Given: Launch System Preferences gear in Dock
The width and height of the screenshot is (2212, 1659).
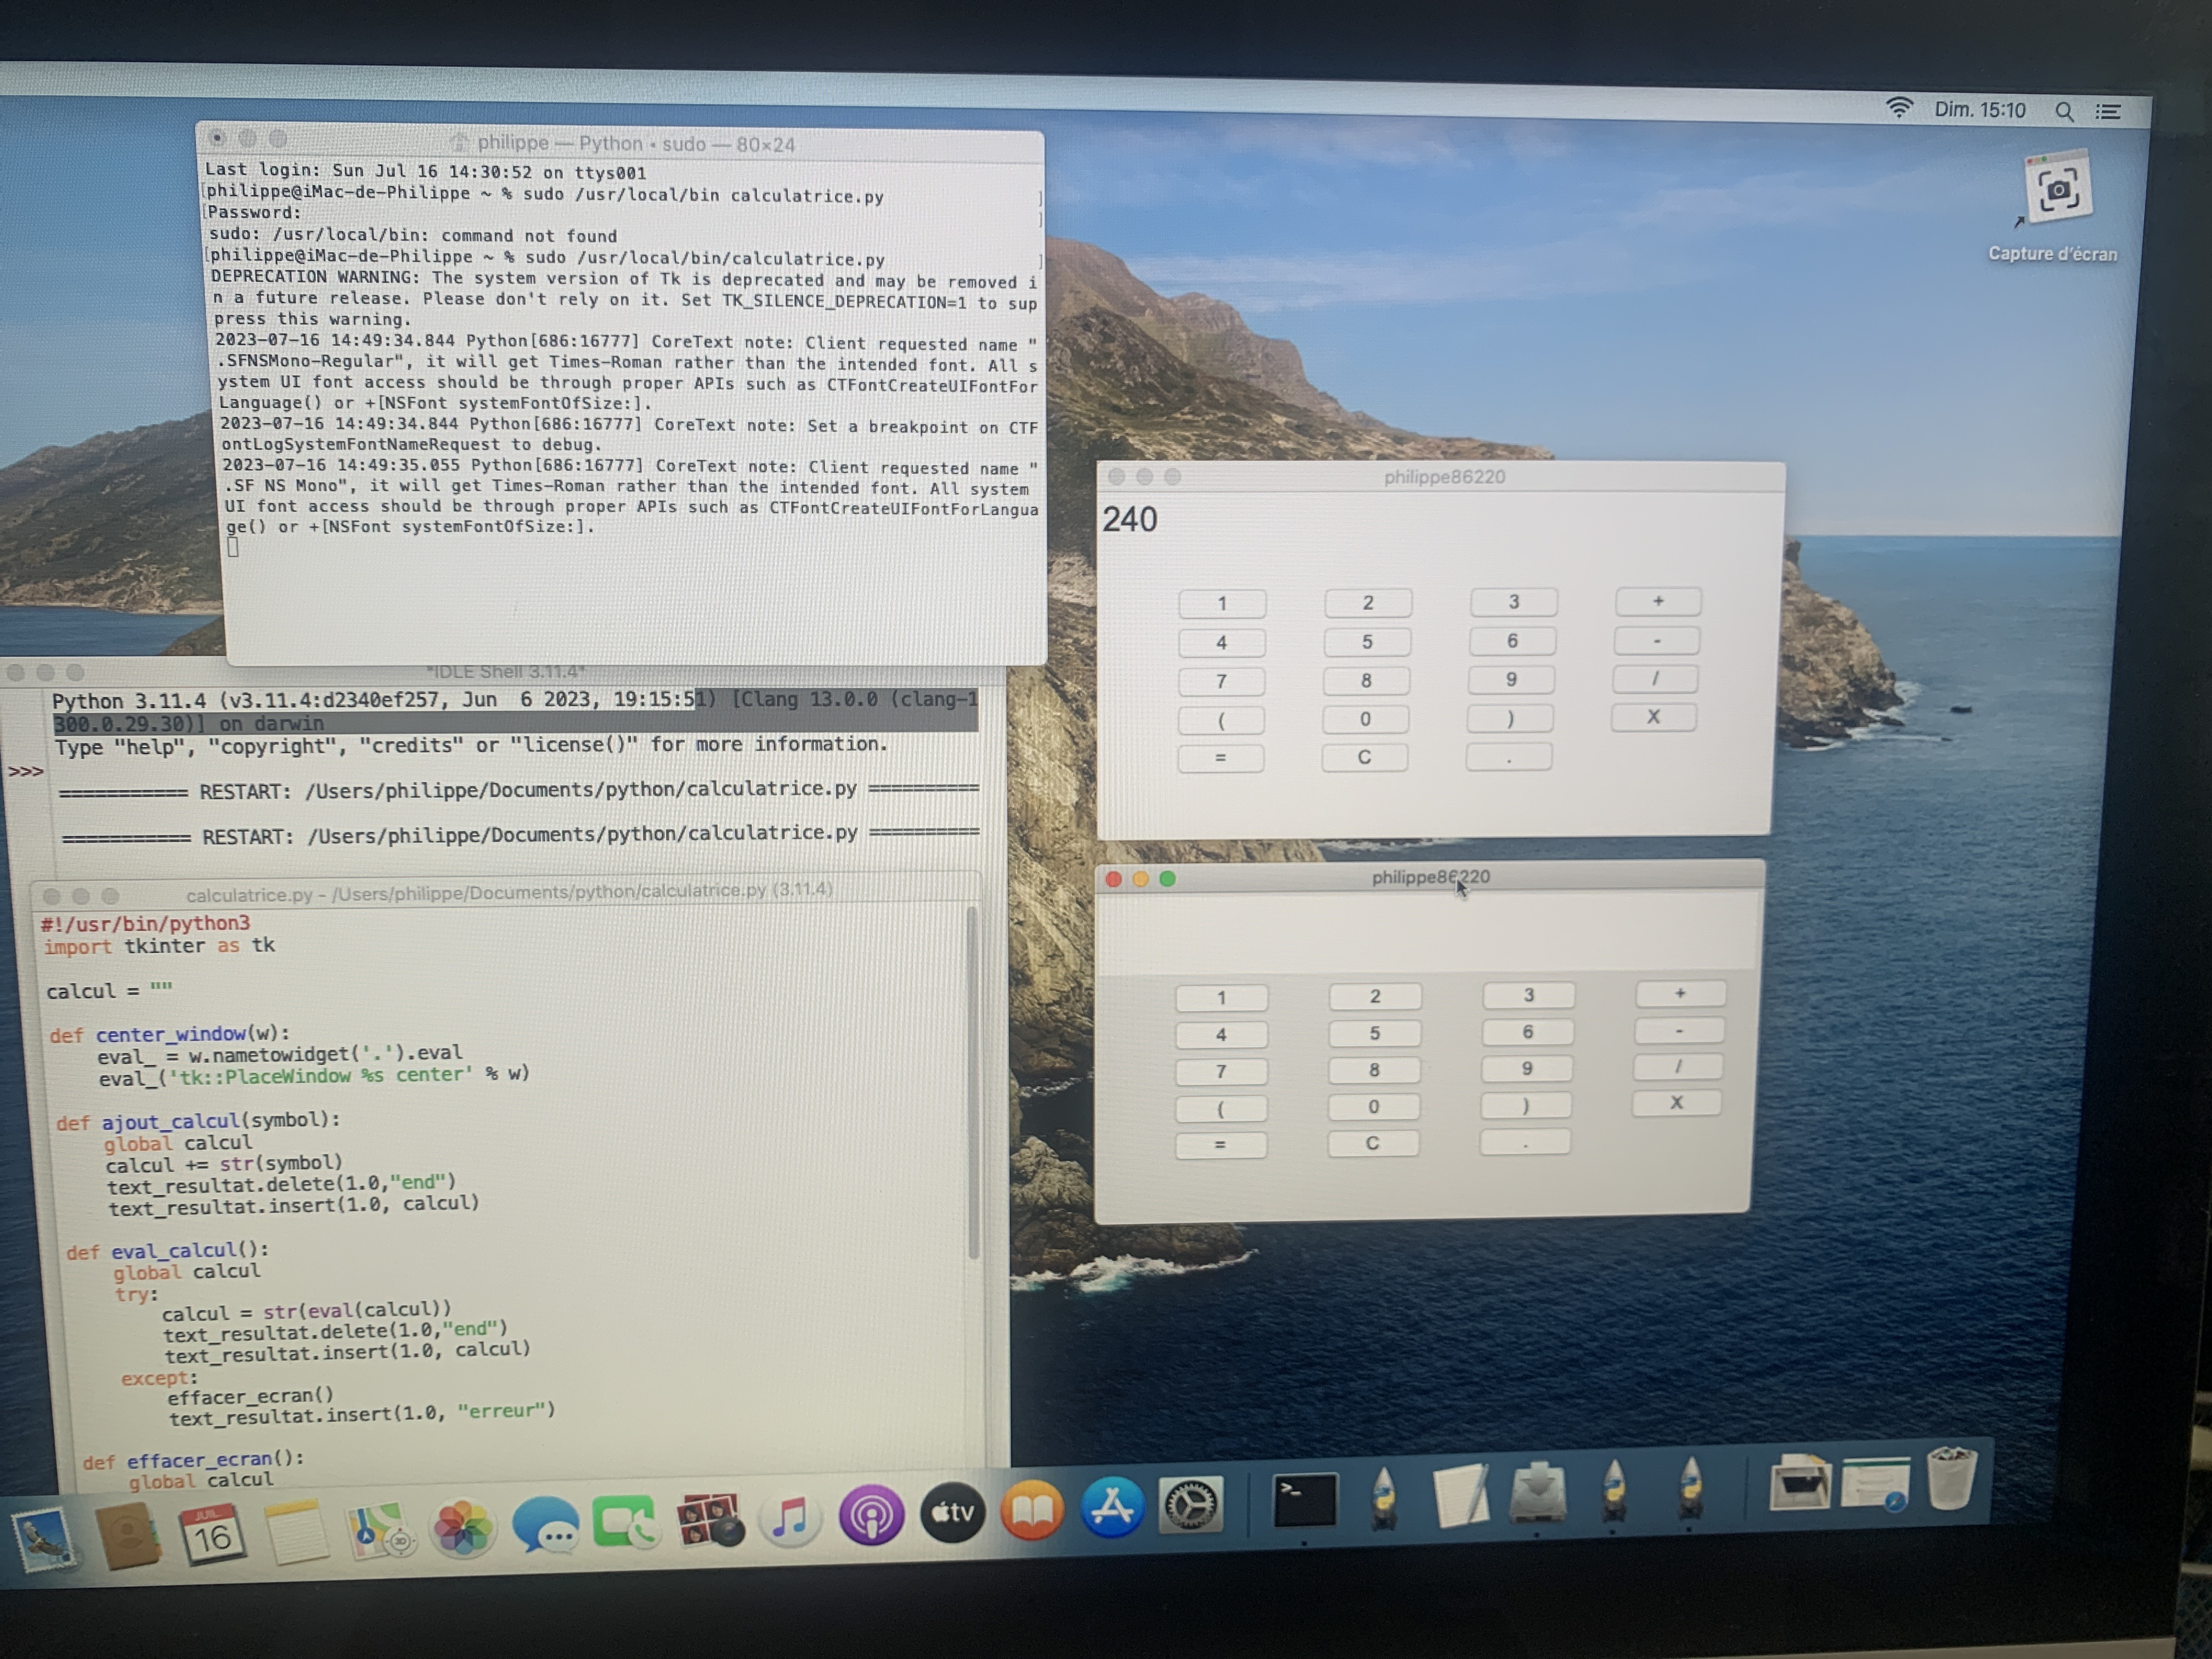Looking at the screenshot, I should 1190,1505.
